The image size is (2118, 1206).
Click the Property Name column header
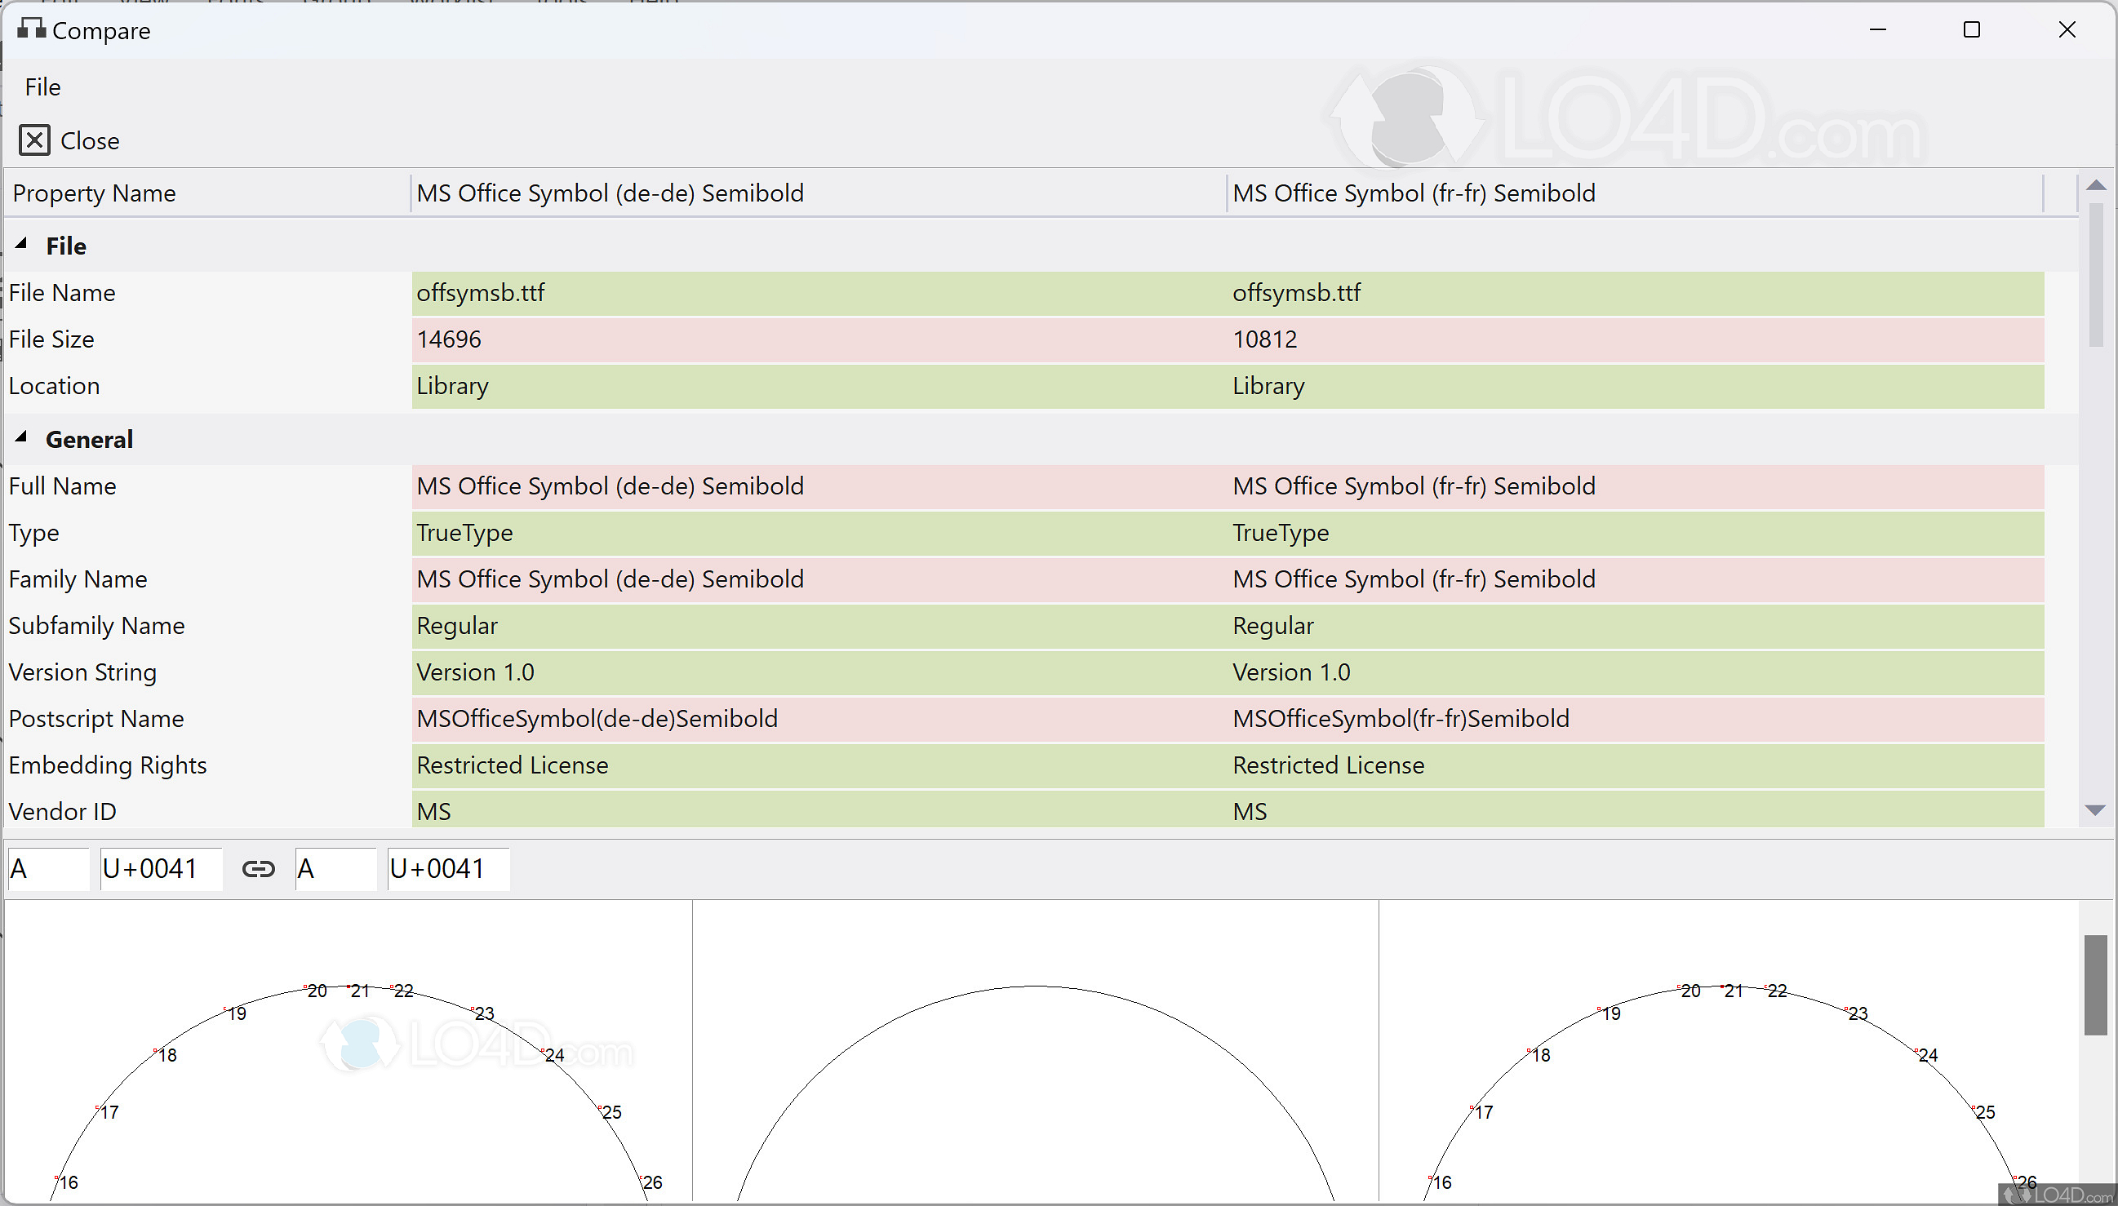93,193
